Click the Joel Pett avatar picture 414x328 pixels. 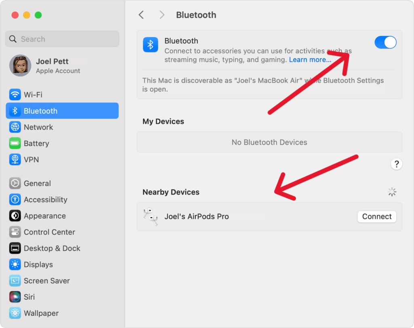pyautogui.click(x=20, y=66)
